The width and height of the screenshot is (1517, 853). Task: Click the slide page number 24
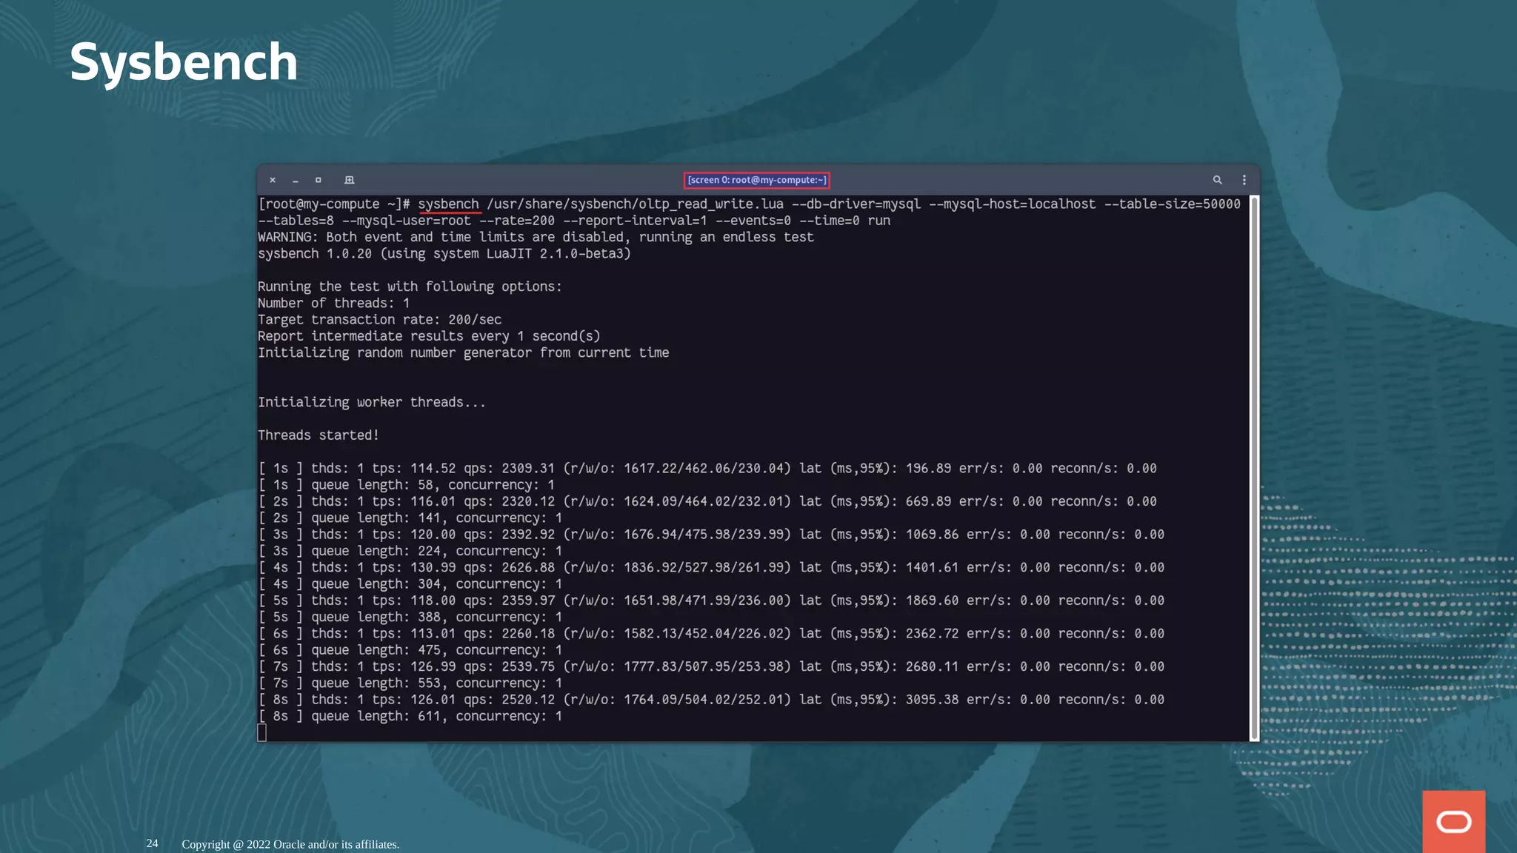pyautogui.click(x=152, y=843)
